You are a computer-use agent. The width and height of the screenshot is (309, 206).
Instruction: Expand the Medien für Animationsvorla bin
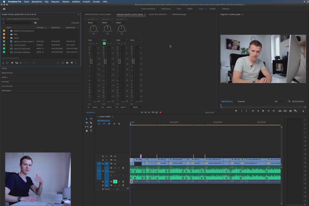click(8, 31)
